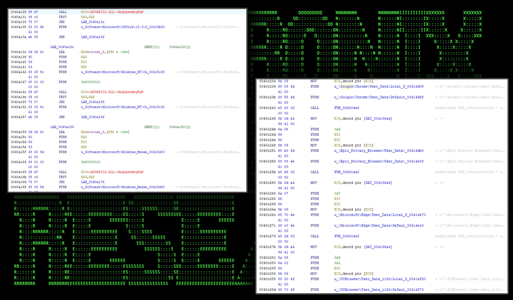Click Windows_Messa string operand at 0040a15f
The image size is (513, 300).
click(x=122, y=152)
